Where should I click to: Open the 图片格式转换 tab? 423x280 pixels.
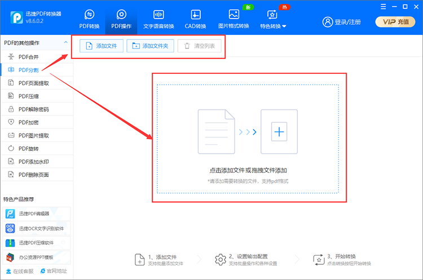point(233,19)
